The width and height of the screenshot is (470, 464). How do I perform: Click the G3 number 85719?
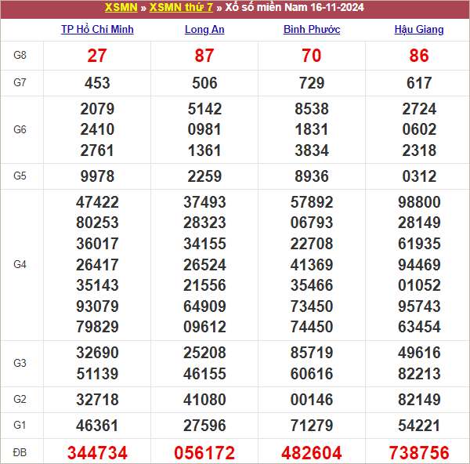coord(312,353)
